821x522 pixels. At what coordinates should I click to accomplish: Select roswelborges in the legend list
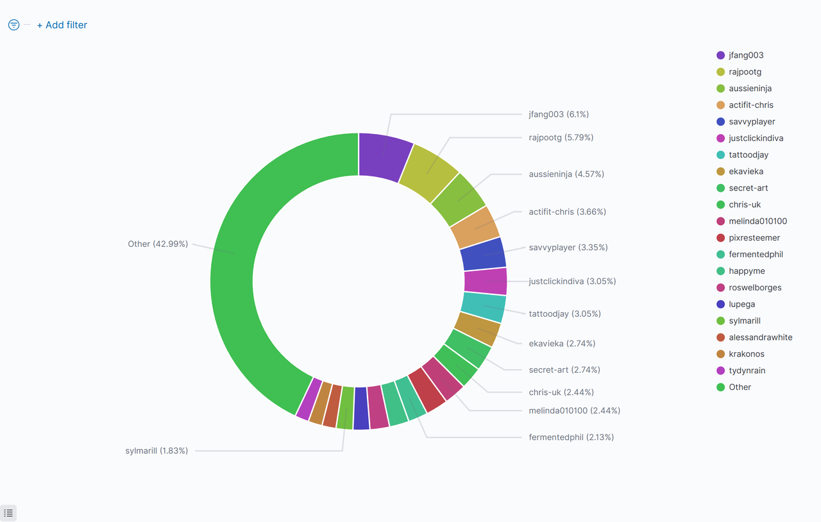pyautogui.click(x=755, y=288)
